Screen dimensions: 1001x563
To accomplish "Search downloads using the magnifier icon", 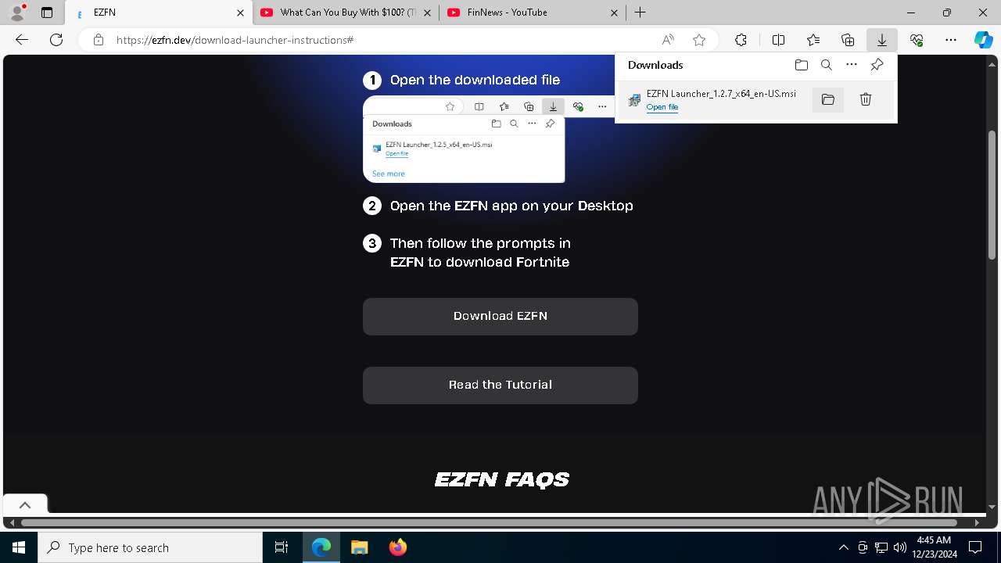I will (x=827, y=65).
